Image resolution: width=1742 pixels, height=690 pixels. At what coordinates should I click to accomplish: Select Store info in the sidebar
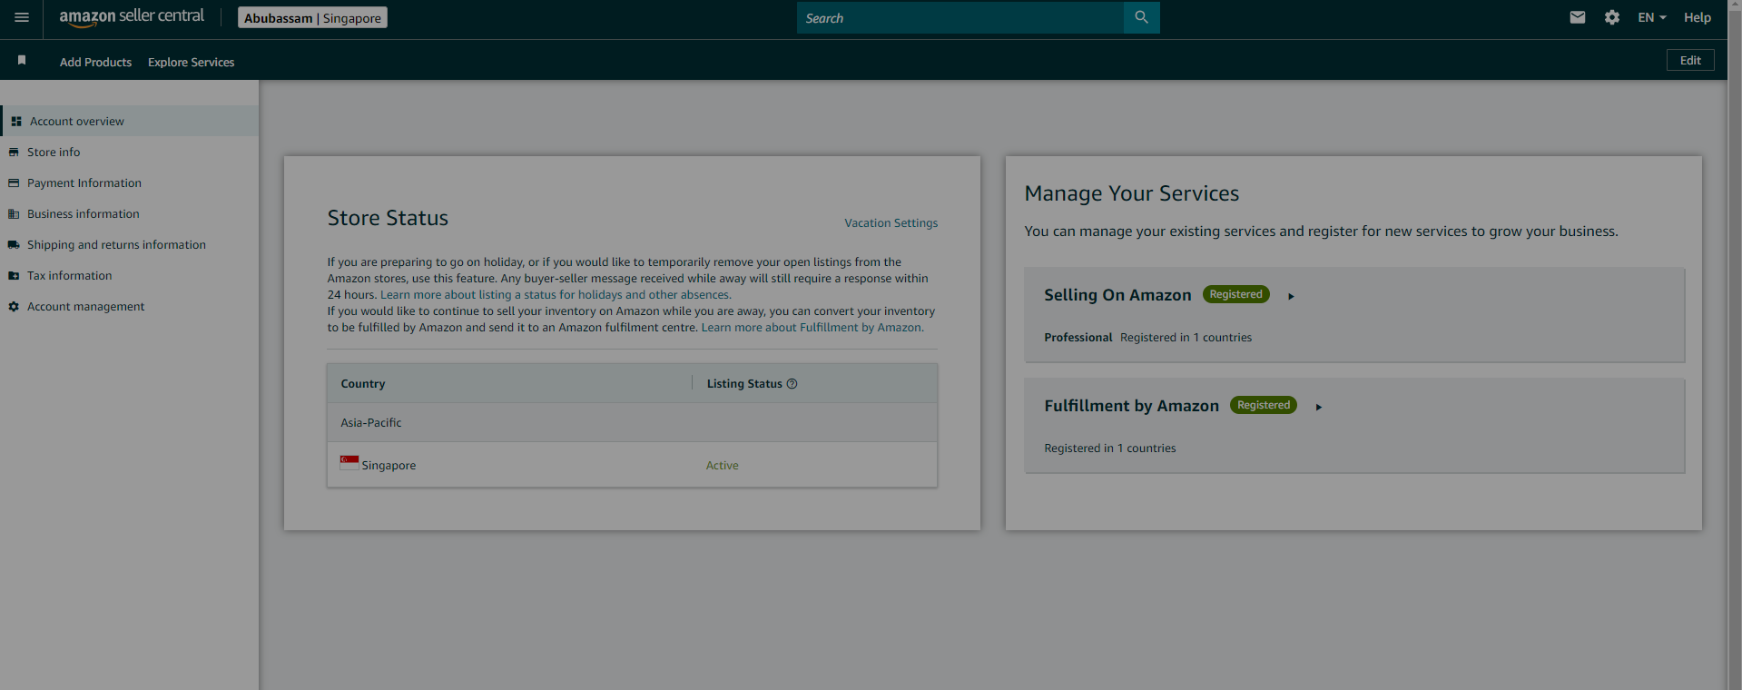point(54,153)
